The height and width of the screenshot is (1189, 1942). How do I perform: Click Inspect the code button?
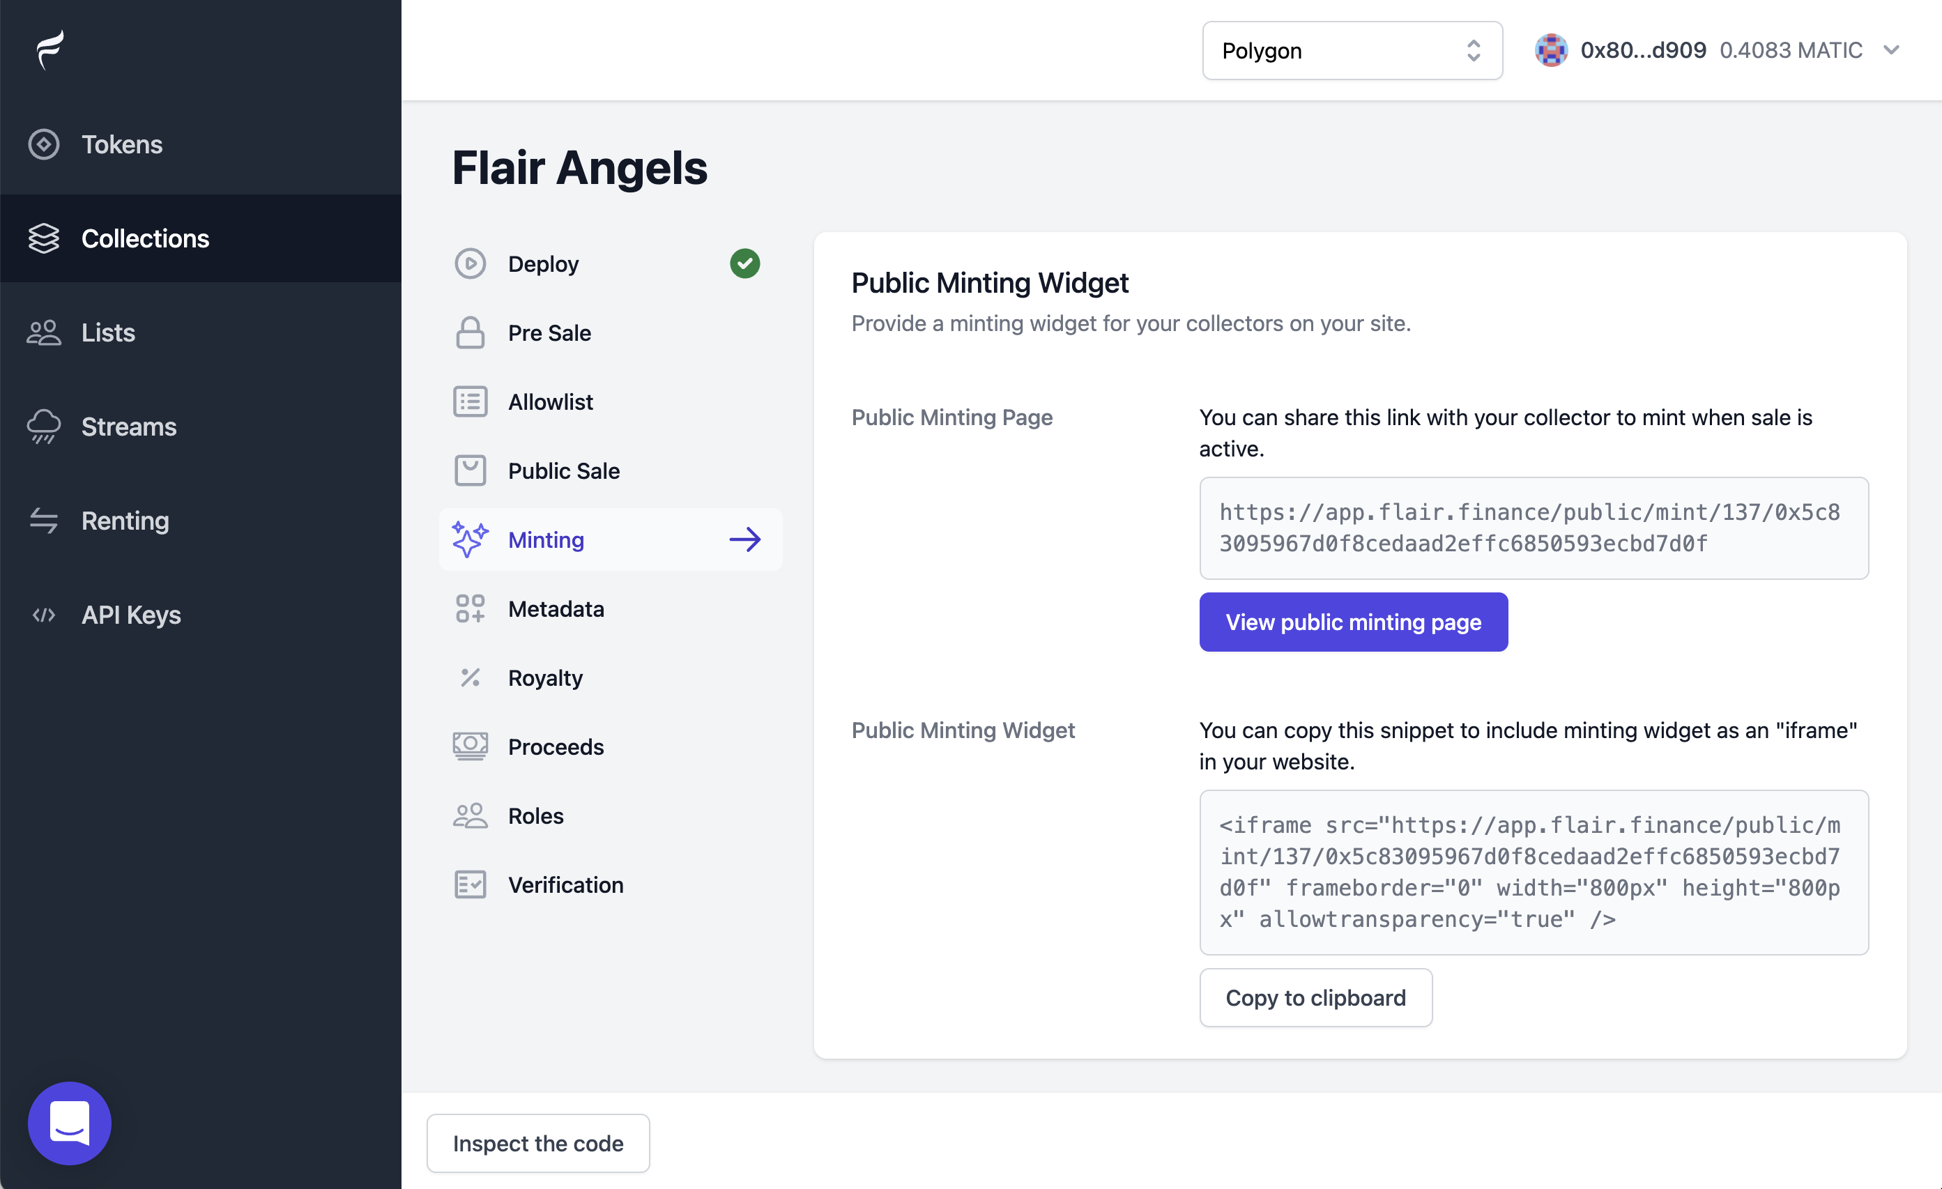(x=537, y=1142)
